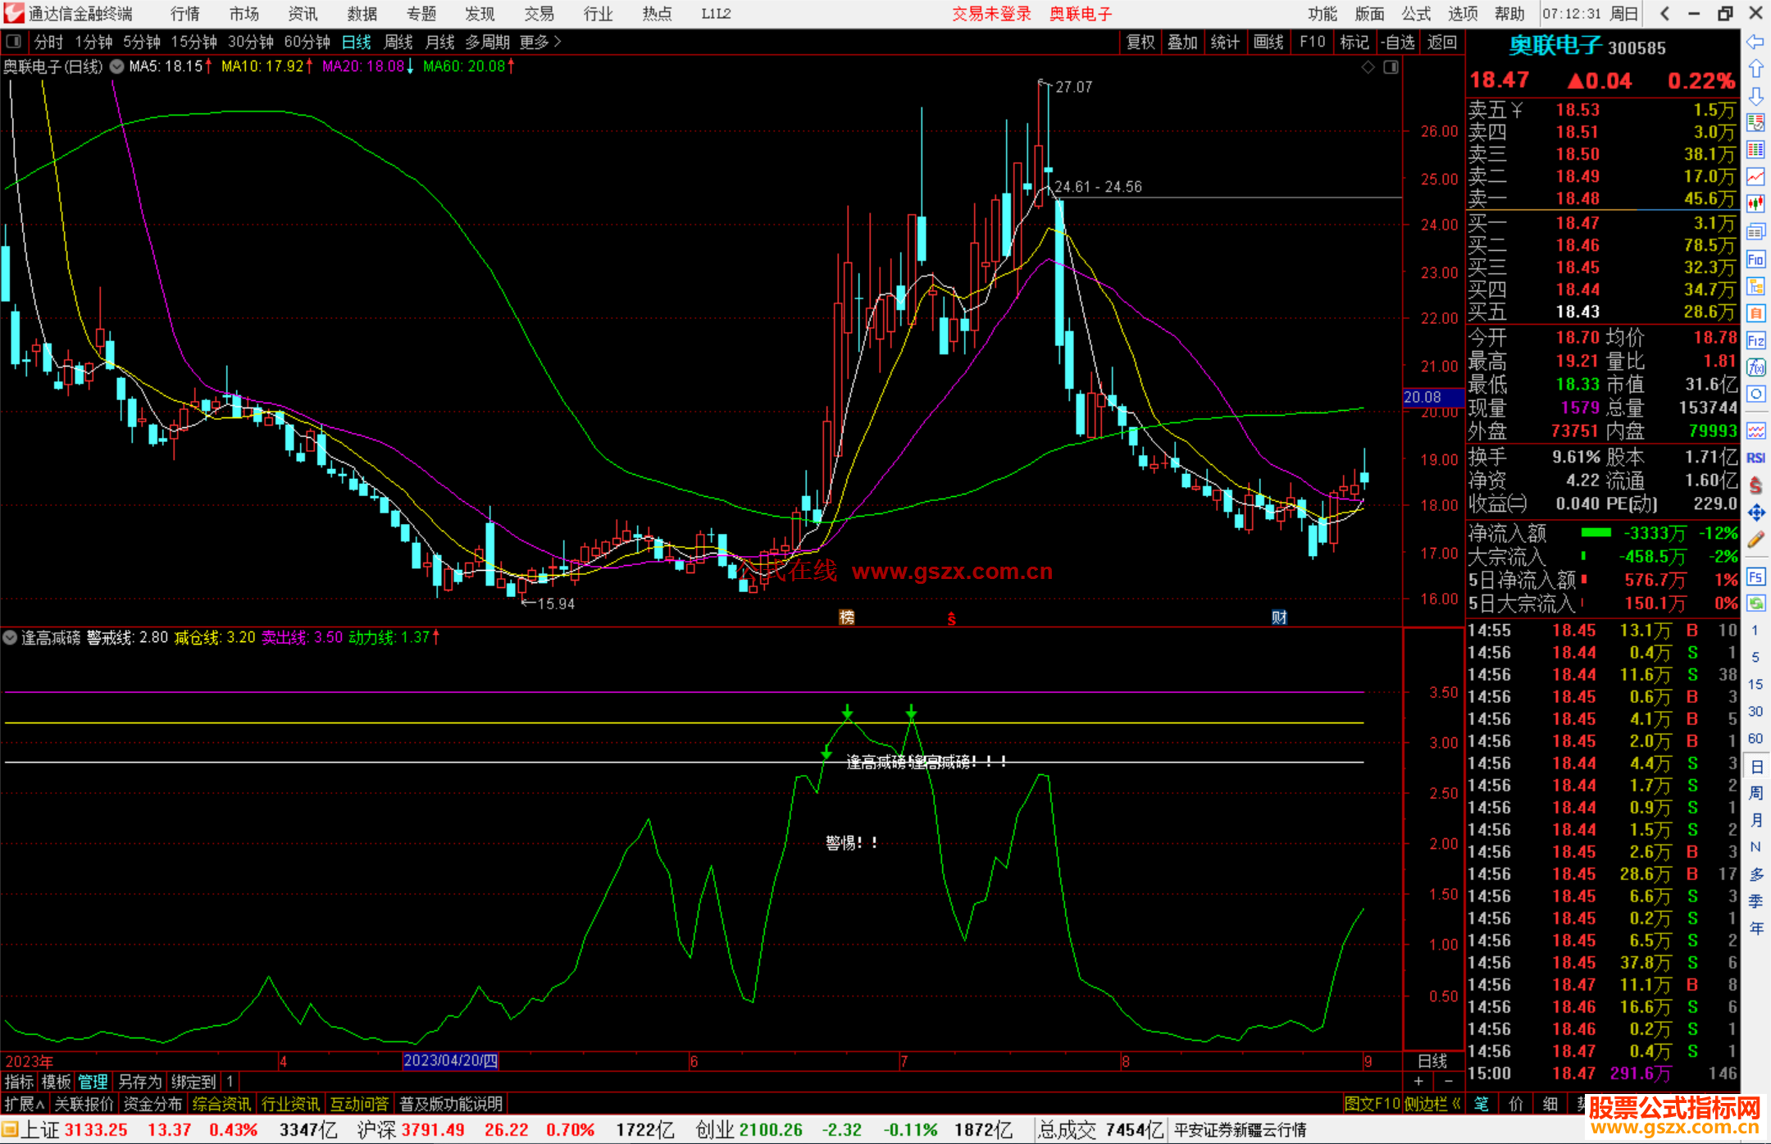Switch to the 周线 weekly chart tab
1771x1144 pixels.
click(x=398, y=41)
